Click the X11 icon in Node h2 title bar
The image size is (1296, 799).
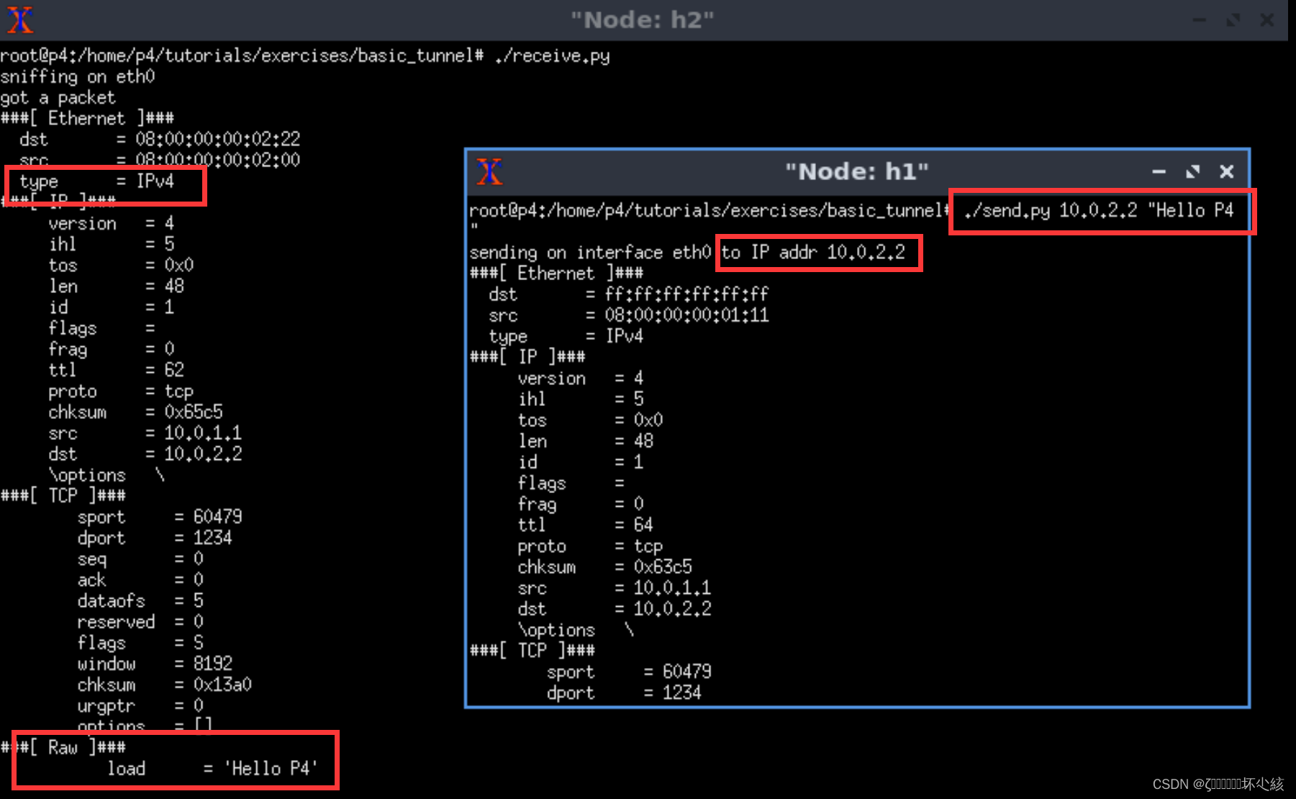point(20,19)
